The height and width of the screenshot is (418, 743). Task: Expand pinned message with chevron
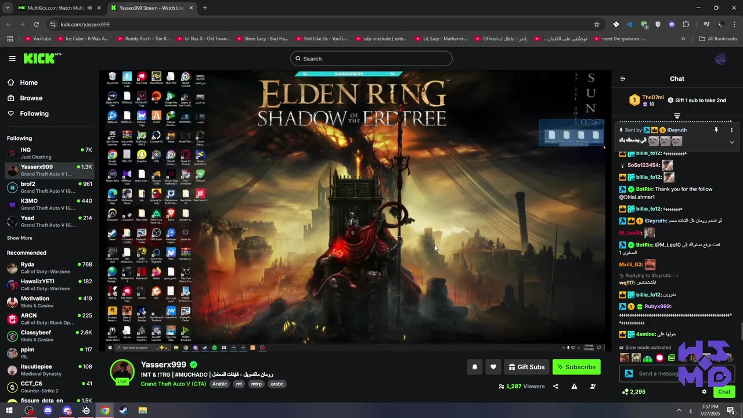[x=731, y=142]
